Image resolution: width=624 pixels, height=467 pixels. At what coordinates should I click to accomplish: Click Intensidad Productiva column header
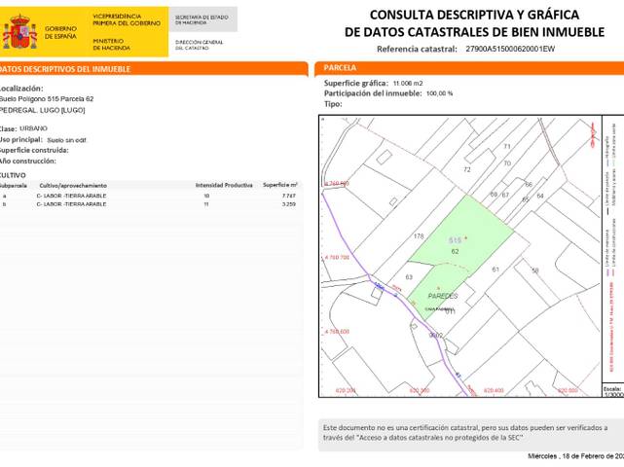pyautogui.click(x=224, y=186)
